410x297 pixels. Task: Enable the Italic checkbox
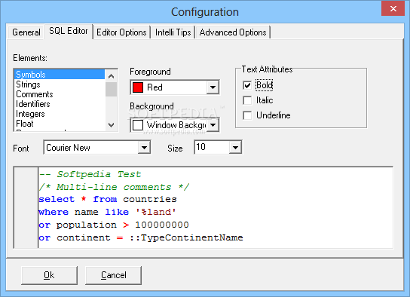click(247, 100)
